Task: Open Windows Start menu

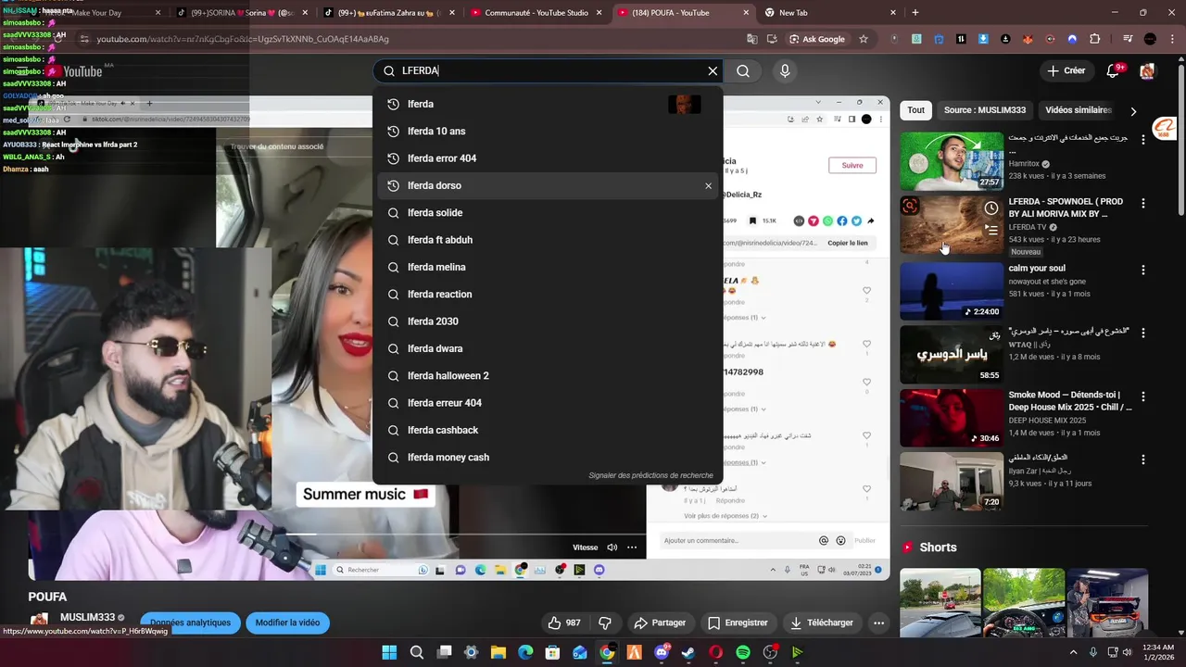Action: point(389,652)
